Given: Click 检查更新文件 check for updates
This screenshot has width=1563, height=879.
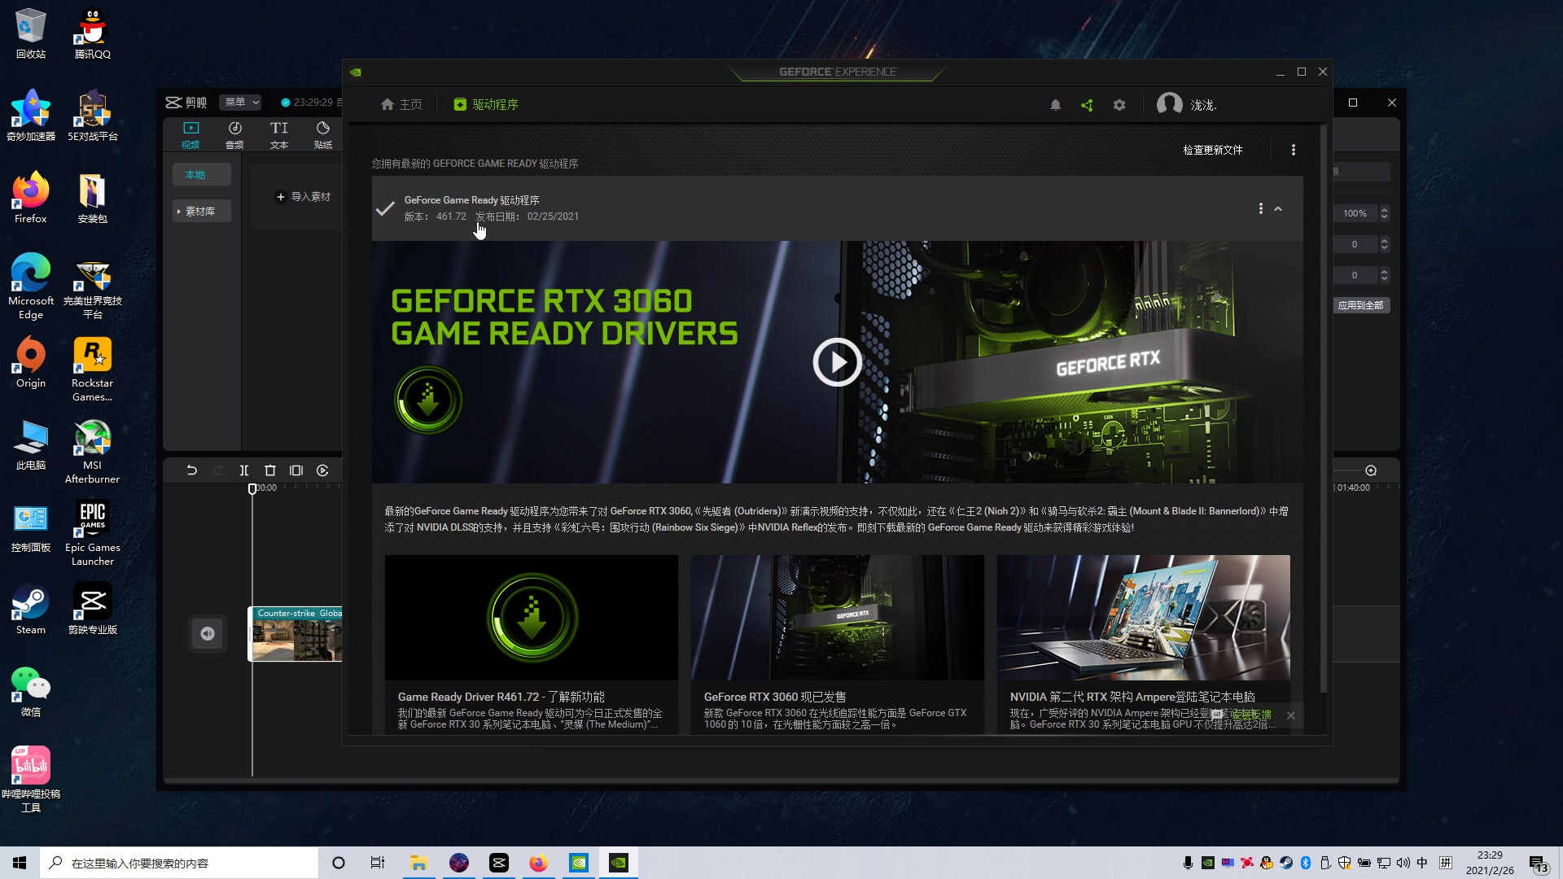Looking at the screenshot, I should (1212, 150).
